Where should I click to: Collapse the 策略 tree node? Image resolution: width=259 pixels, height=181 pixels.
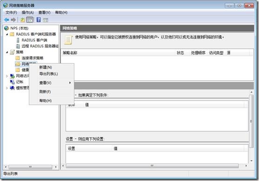(7, 52)
